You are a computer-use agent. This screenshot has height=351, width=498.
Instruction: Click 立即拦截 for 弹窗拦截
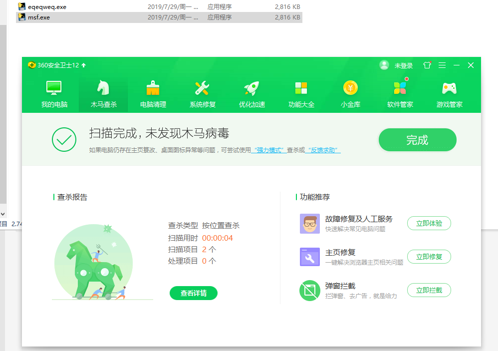[x=429, y=290]
